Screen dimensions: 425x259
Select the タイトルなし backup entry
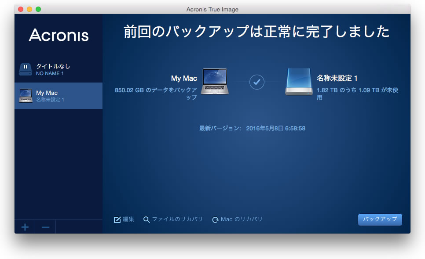(x=59, y=69)
